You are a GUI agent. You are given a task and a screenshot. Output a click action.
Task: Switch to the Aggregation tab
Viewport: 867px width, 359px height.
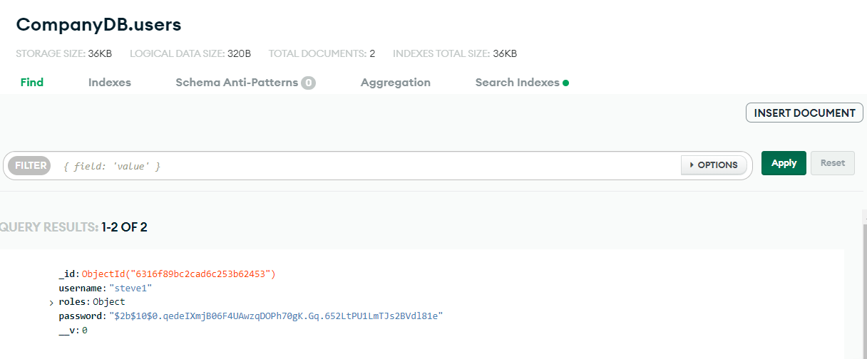(x=396, y=83)
